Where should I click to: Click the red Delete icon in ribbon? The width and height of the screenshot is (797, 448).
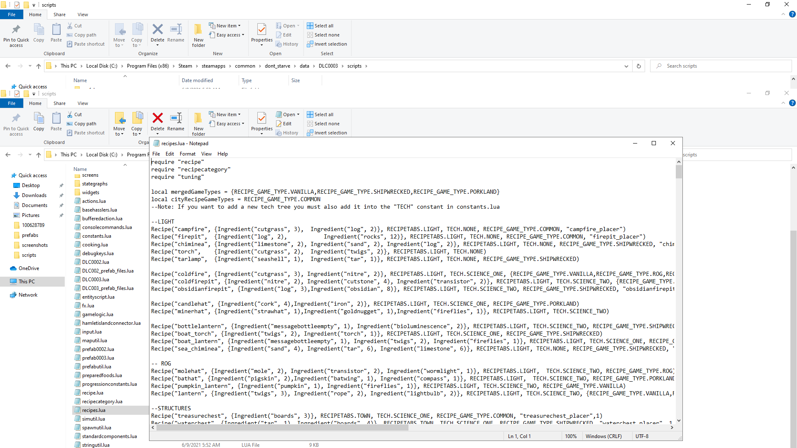coord(157,118)
